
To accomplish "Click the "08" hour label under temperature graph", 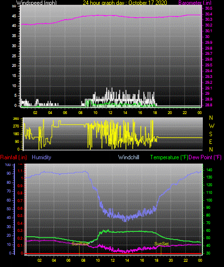I will coord(83,260).
